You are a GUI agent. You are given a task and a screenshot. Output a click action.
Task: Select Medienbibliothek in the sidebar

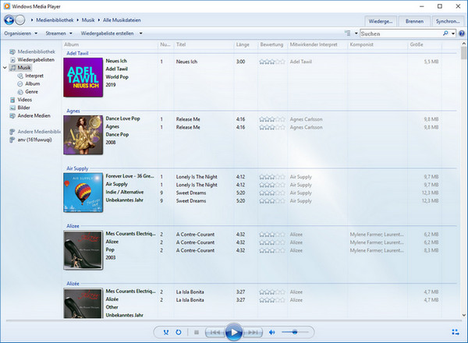(32, 51)
